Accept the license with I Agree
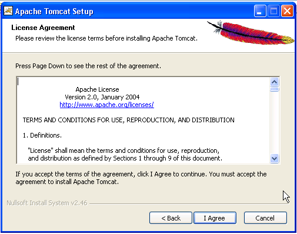 pyautogui.click(x=215, y=218)
